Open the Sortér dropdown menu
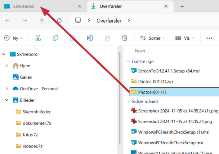Image resolution: width=219 pixels, height=154 pixels. pos(153,38)
